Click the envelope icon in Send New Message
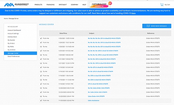The width and height of the screenshot is (174, 105). (x=148, y=26)
